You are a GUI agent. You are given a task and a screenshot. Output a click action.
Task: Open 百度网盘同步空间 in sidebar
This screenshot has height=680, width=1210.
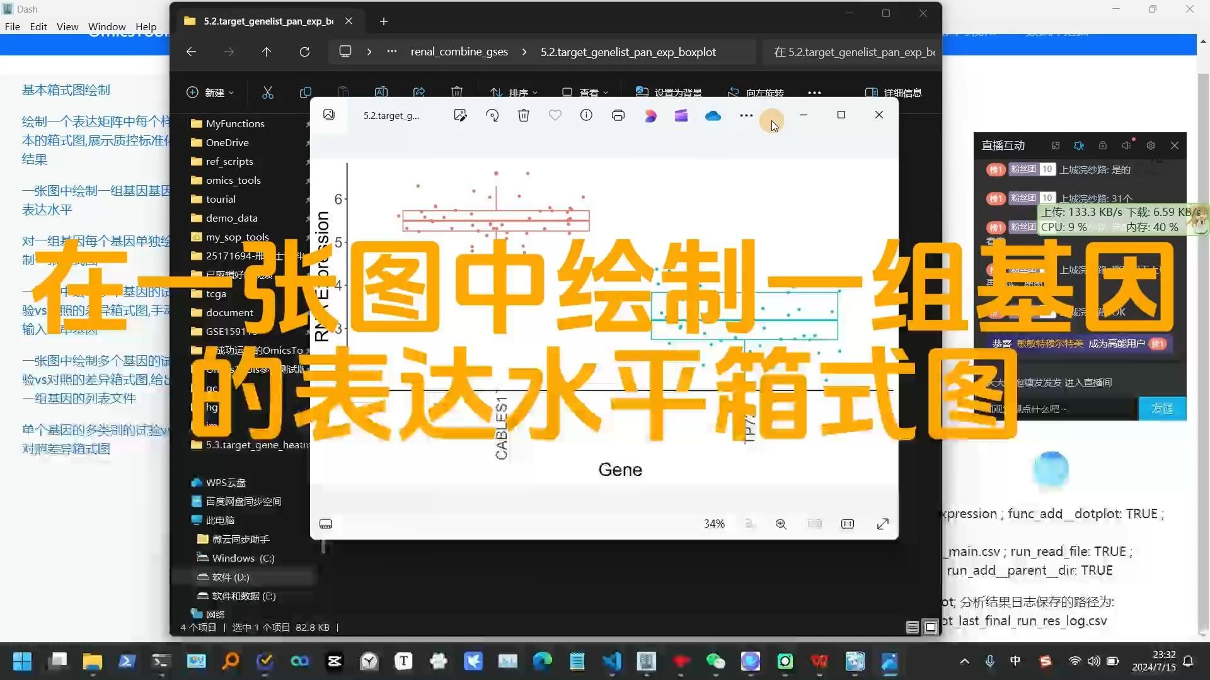coord(243,501)
